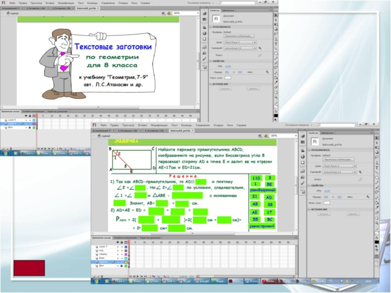Viewport: 391px width, 293px height.
Task: Click the search field in front window
Action: click(337, 125)
